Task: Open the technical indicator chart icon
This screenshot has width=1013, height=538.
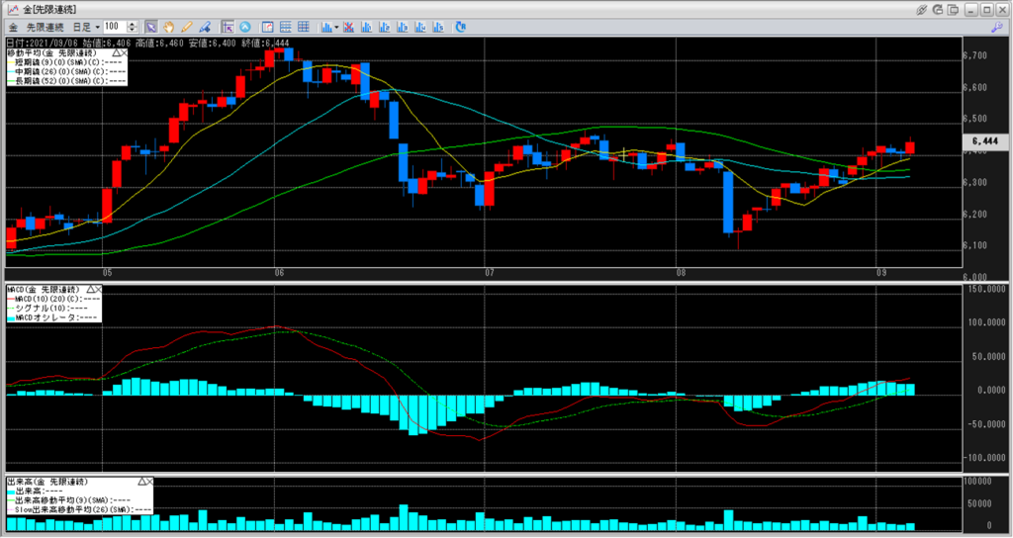Action: [326, 27]
